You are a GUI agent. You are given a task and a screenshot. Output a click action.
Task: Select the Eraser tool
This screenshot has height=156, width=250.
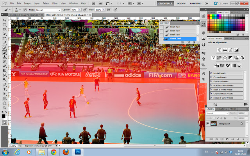[4, 66]
